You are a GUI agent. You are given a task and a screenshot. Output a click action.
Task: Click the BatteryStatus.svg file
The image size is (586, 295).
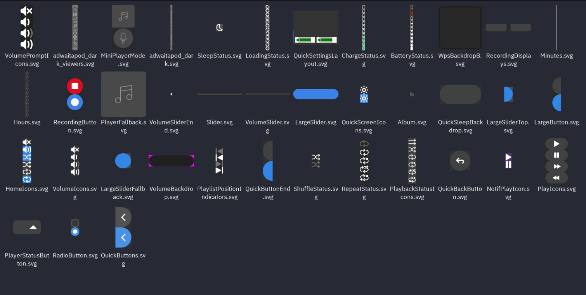[412, 28]
